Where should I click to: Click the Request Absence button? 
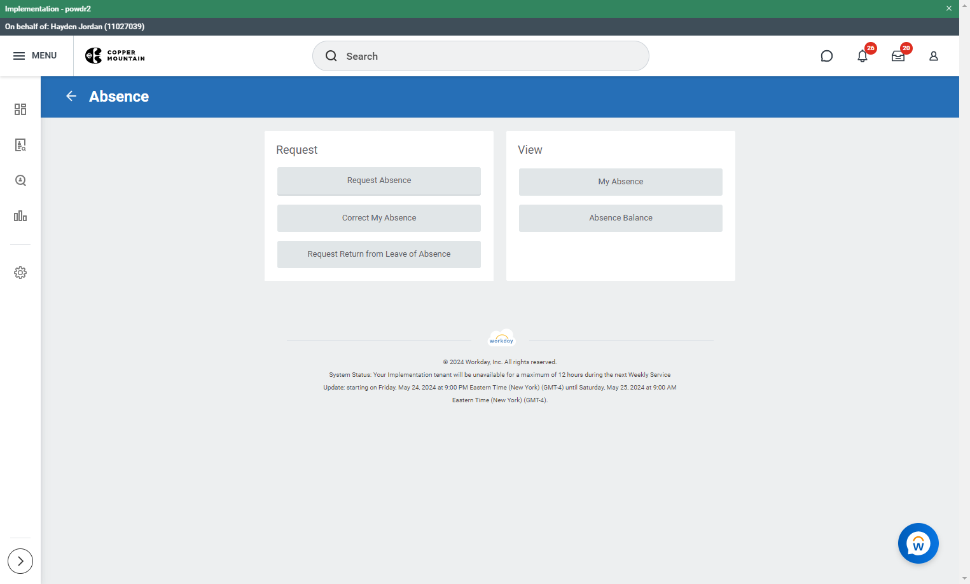point(379,181)
